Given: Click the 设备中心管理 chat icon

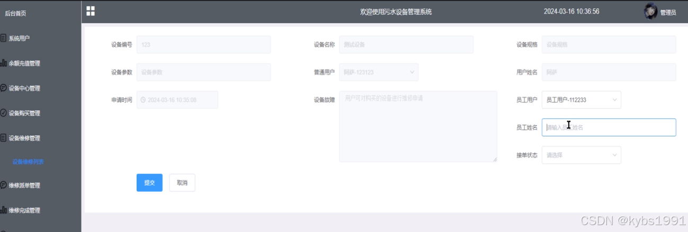Looking at the screenshot, I should click(4, 88).
